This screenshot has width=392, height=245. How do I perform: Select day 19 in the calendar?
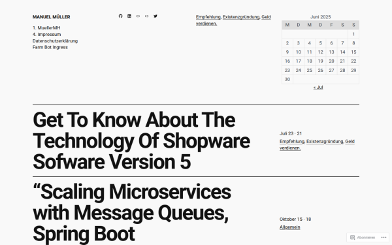coord(321,61)
